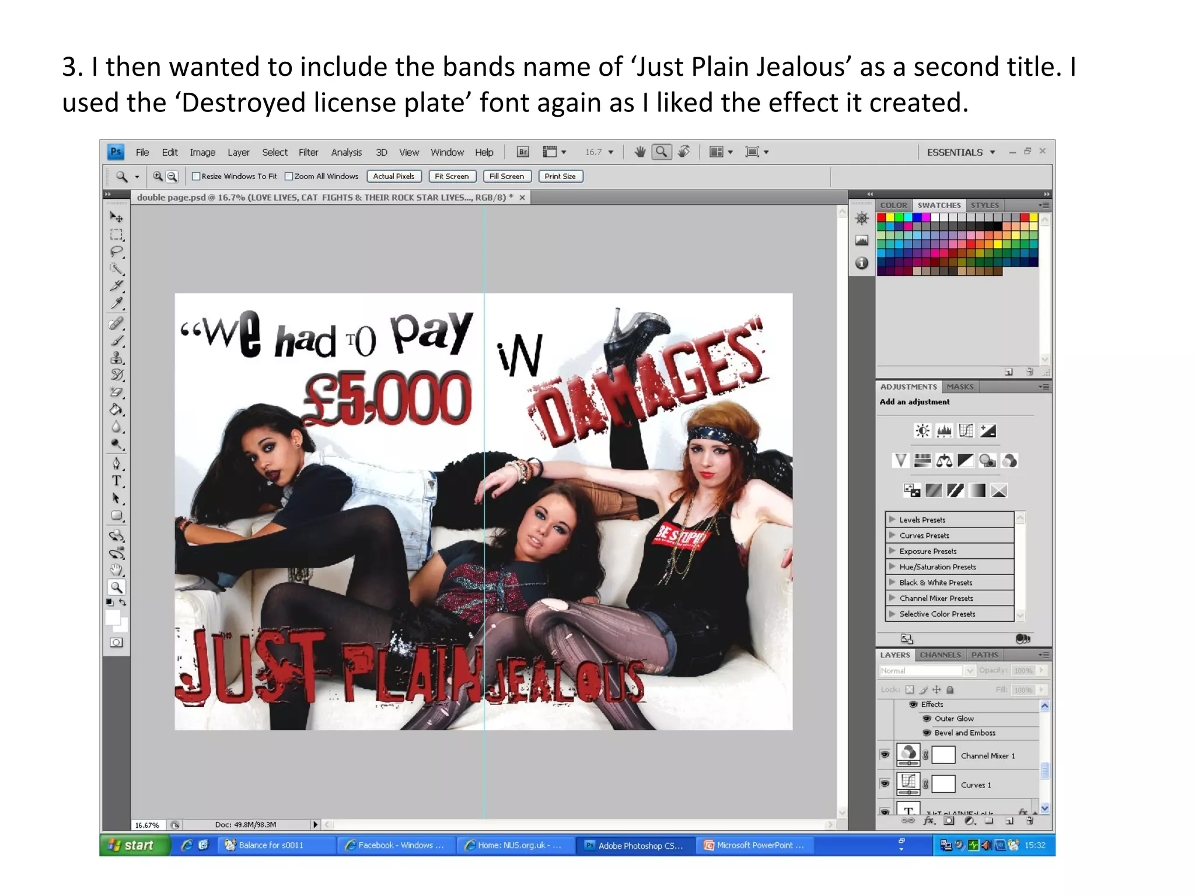Add a Curves adjustment icon

[x=966, y=431]
